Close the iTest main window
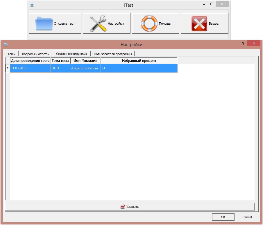263x225 pixels. tap(222, 4)
